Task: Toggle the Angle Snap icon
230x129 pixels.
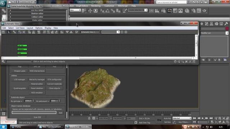Action: click(x=107, y=11)
